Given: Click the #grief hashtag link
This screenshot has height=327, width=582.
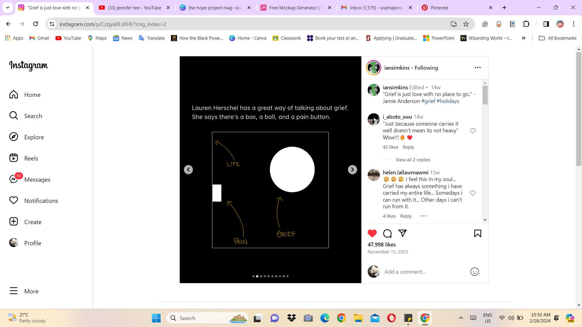Looking at the screenshot, I should pyautogui.click(x=428, y=101).
